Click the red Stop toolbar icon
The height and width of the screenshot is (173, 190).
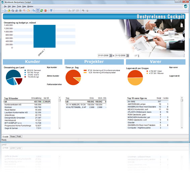pos(45,11)
